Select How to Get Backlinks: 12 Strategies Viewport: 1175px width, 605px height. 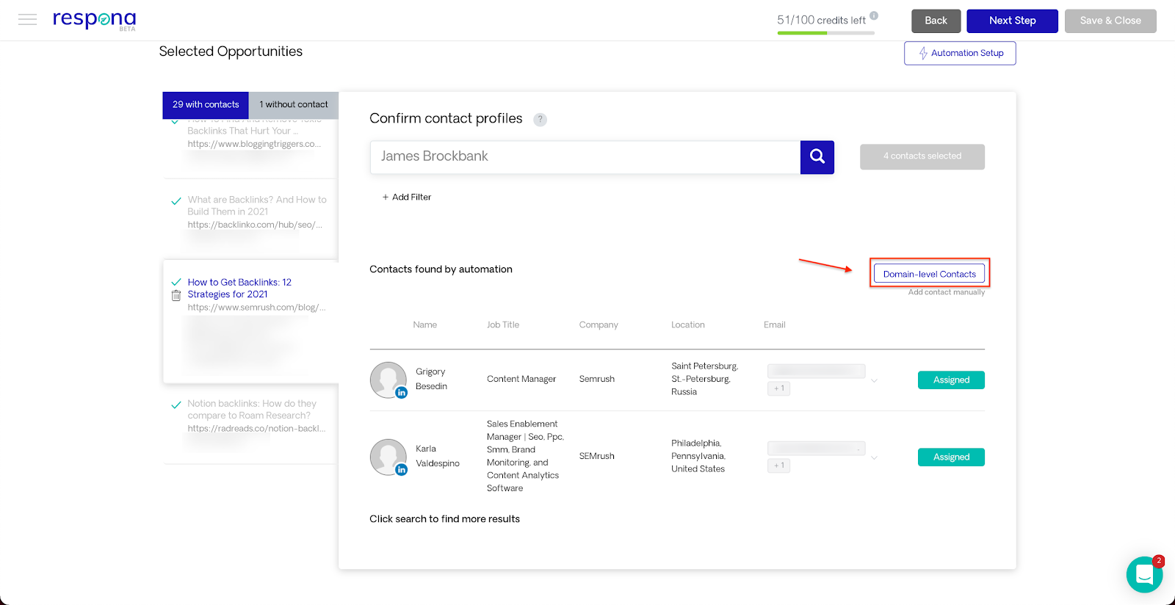coord(239,289)
